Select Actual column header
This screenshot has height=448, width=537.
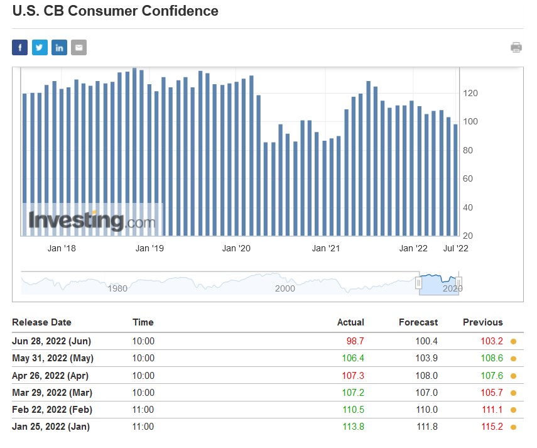(x=350, y=322)
